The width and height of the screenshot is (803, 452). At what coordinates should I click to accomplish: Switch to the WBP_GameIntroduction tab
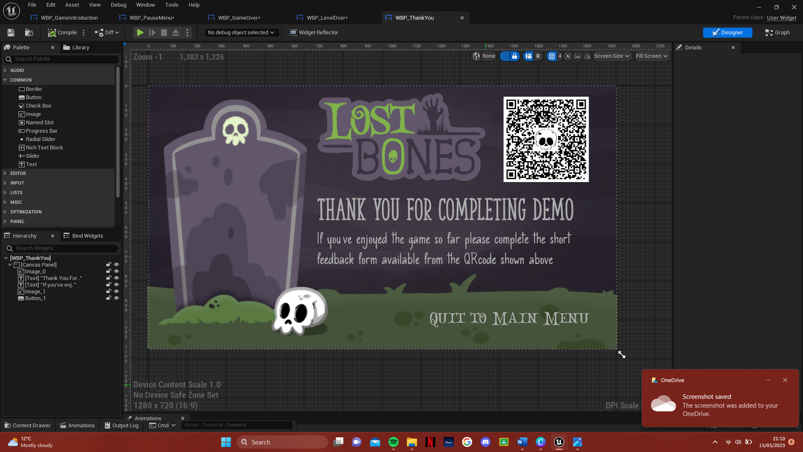click(x=69, y=18)
